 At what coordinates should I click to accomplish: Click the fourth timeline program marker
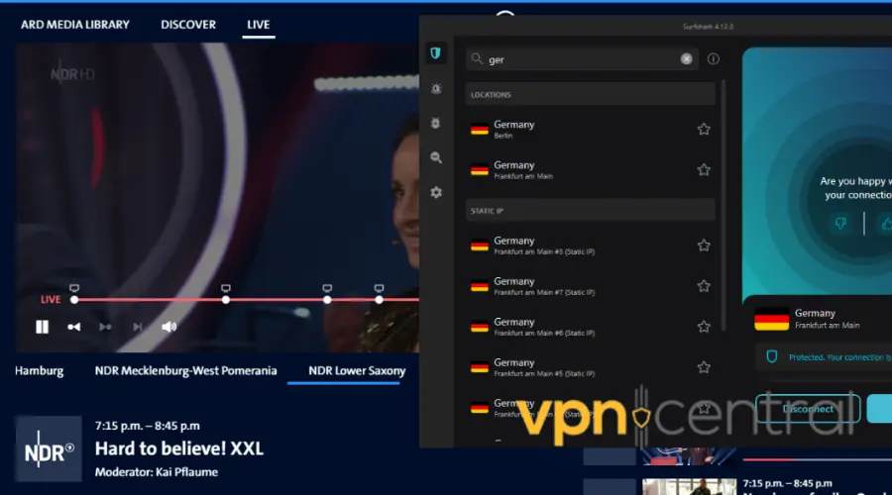pos(379,300)
